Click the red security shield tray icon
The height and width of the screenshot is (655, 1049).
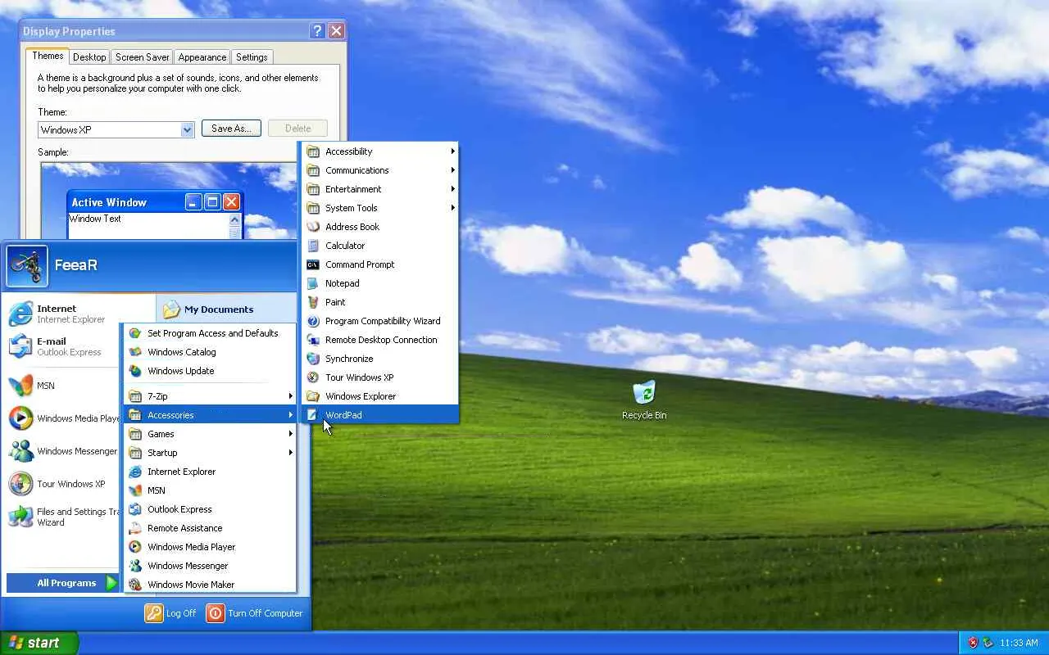click(973, 643)
